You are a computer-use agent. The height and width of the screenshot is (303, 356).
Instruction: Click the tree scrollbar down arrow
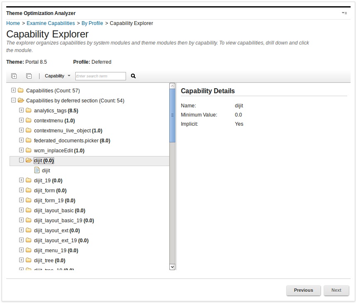[172, 267]
